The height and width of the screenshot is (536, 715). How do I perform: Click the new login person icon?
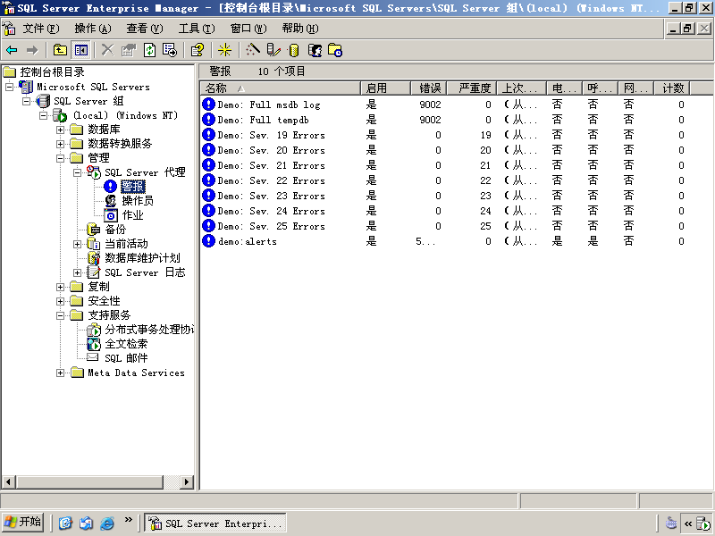[x=315, y=50]
